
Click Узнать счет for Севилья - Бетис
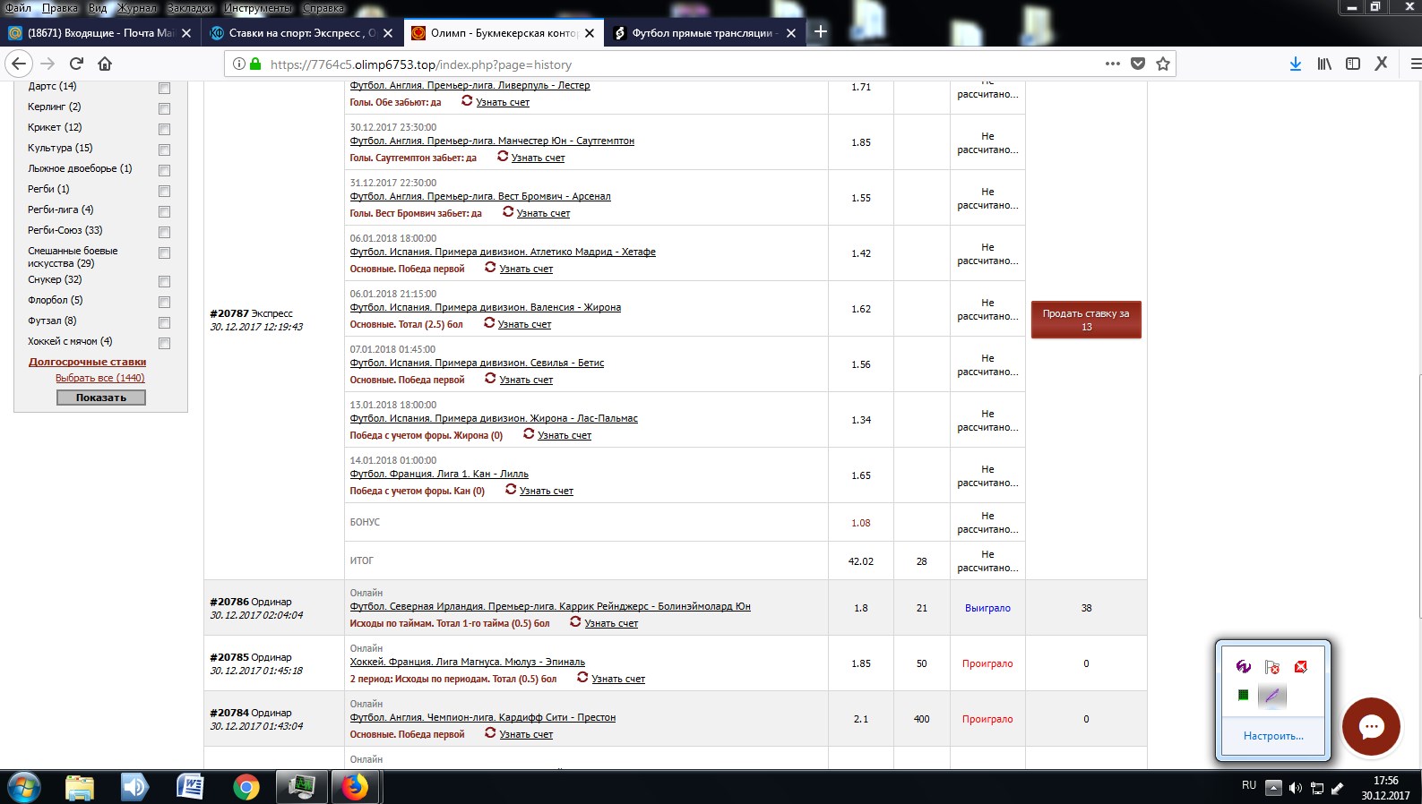point(526,380)
